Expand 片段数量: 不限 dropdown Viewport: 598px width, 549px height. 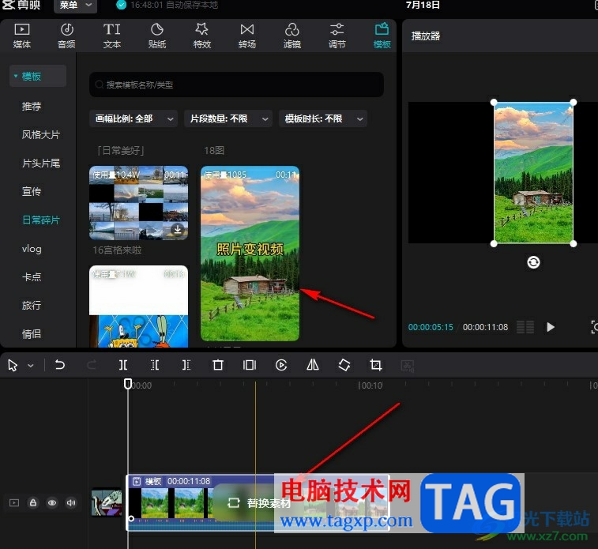coord(228,118)
